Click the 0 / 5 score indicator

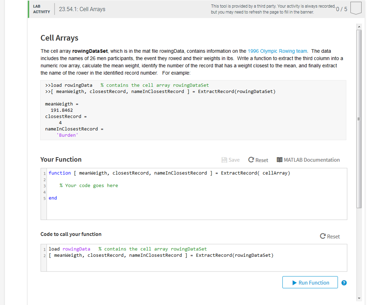coord(341,9)
